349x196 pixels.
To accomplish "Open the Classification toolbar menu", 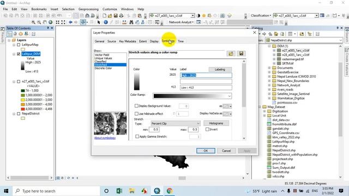I will [261, 16].
